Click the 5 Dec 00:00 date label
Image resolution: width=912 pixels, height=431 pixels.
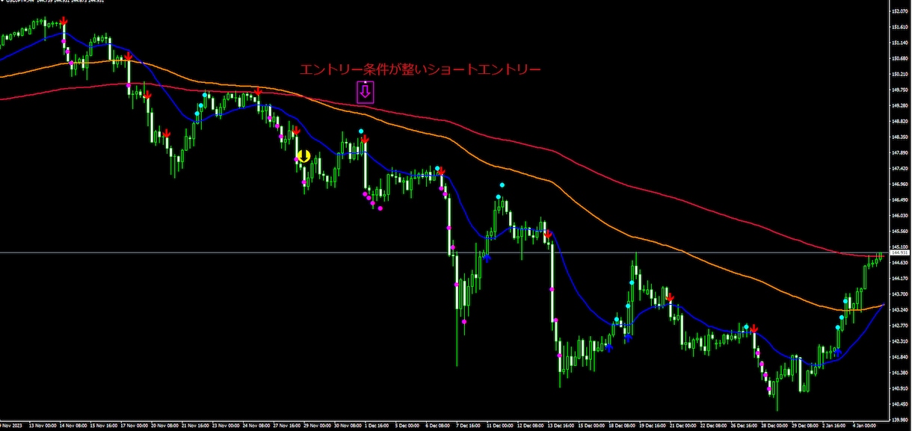pyautogui.click(x=407, y=427)
